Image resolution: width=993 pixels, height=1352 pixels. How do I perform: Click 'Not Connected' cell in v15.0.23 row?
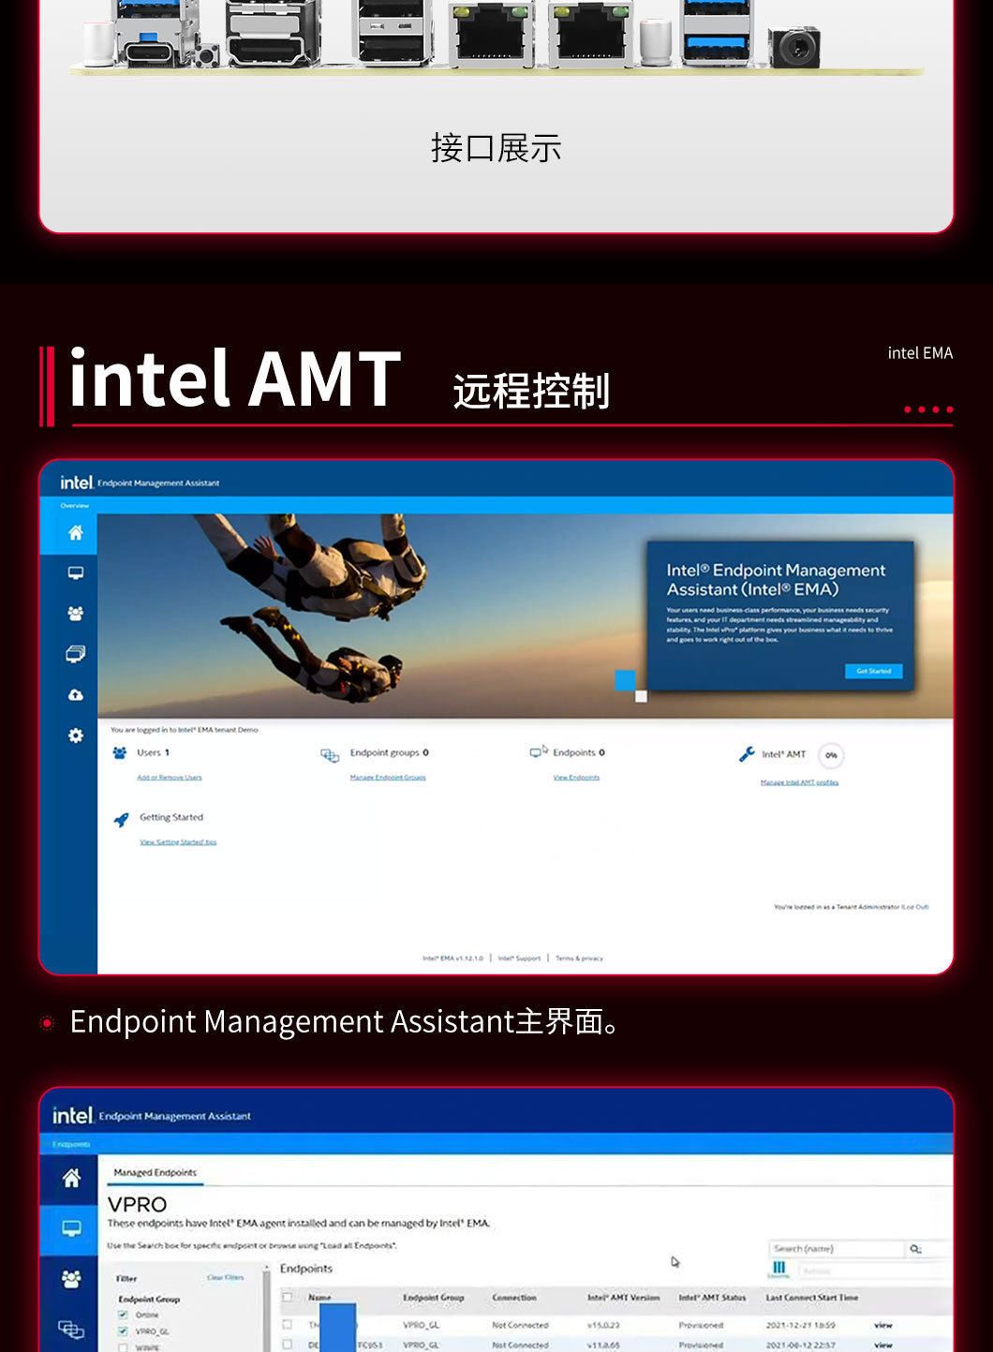pos(520,1325)
